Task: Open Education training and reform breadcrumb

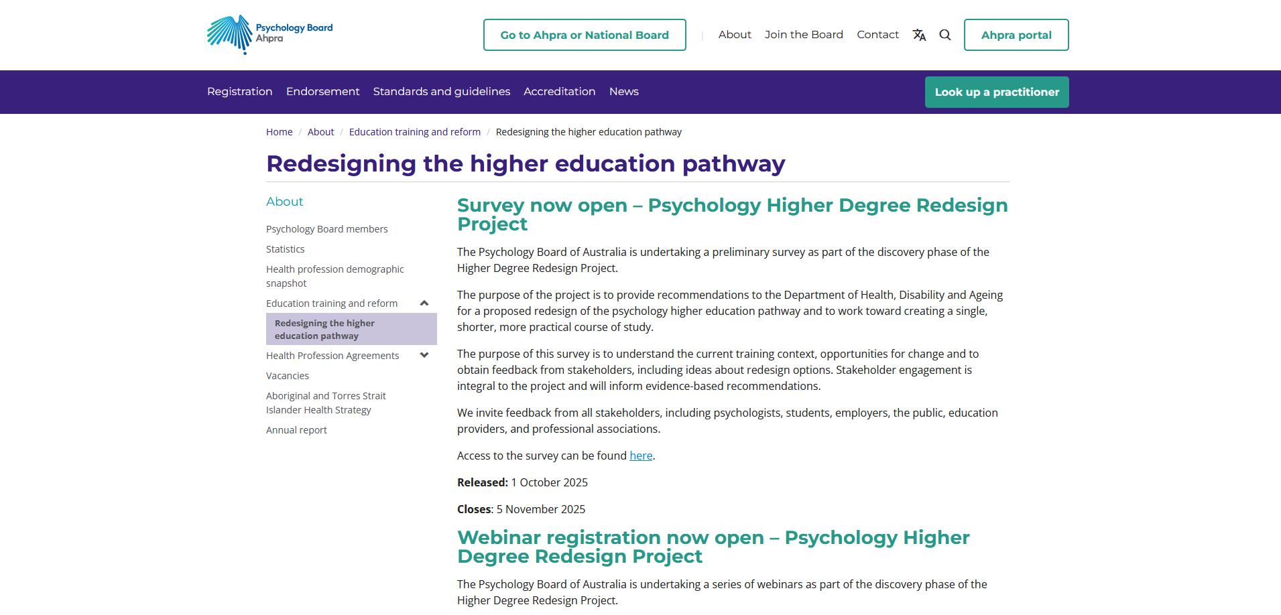Action: click(414, 132)
